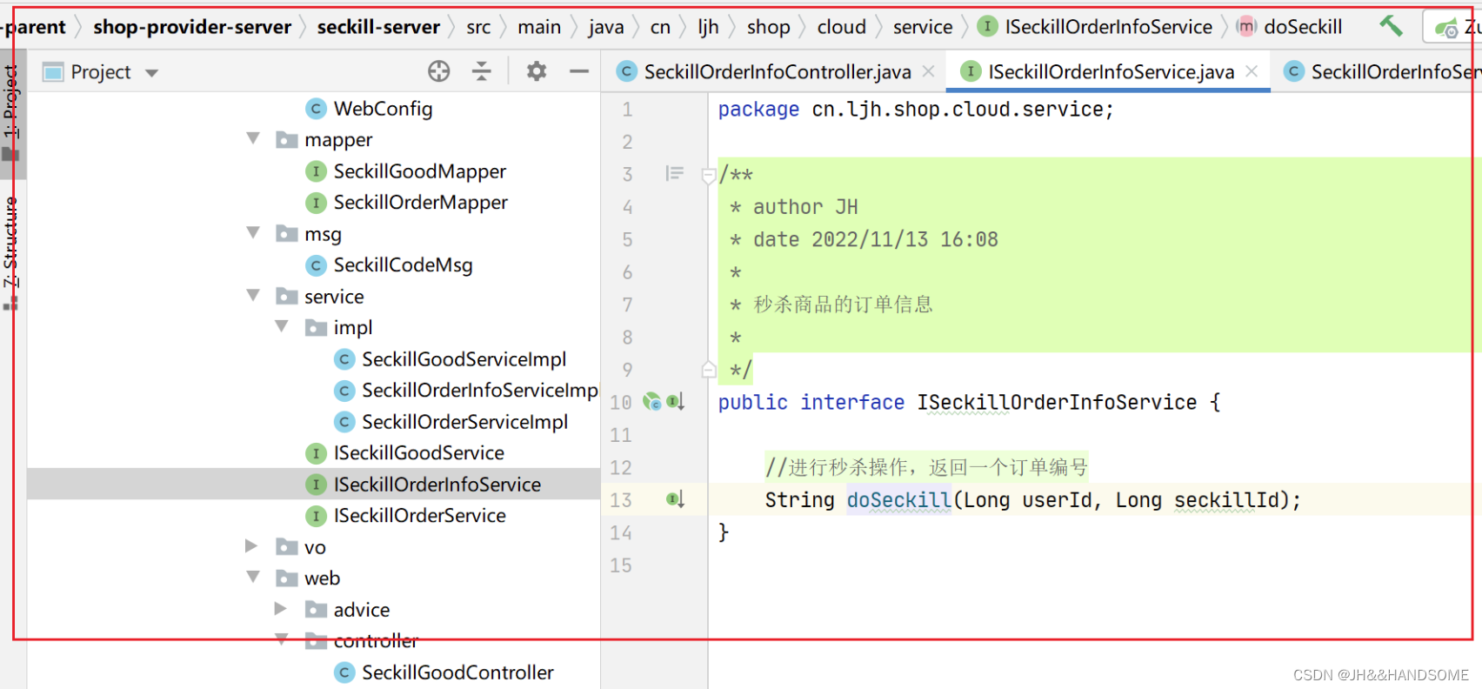Click the service folder icon
The image size is (1482, 689).
(287, 297)
